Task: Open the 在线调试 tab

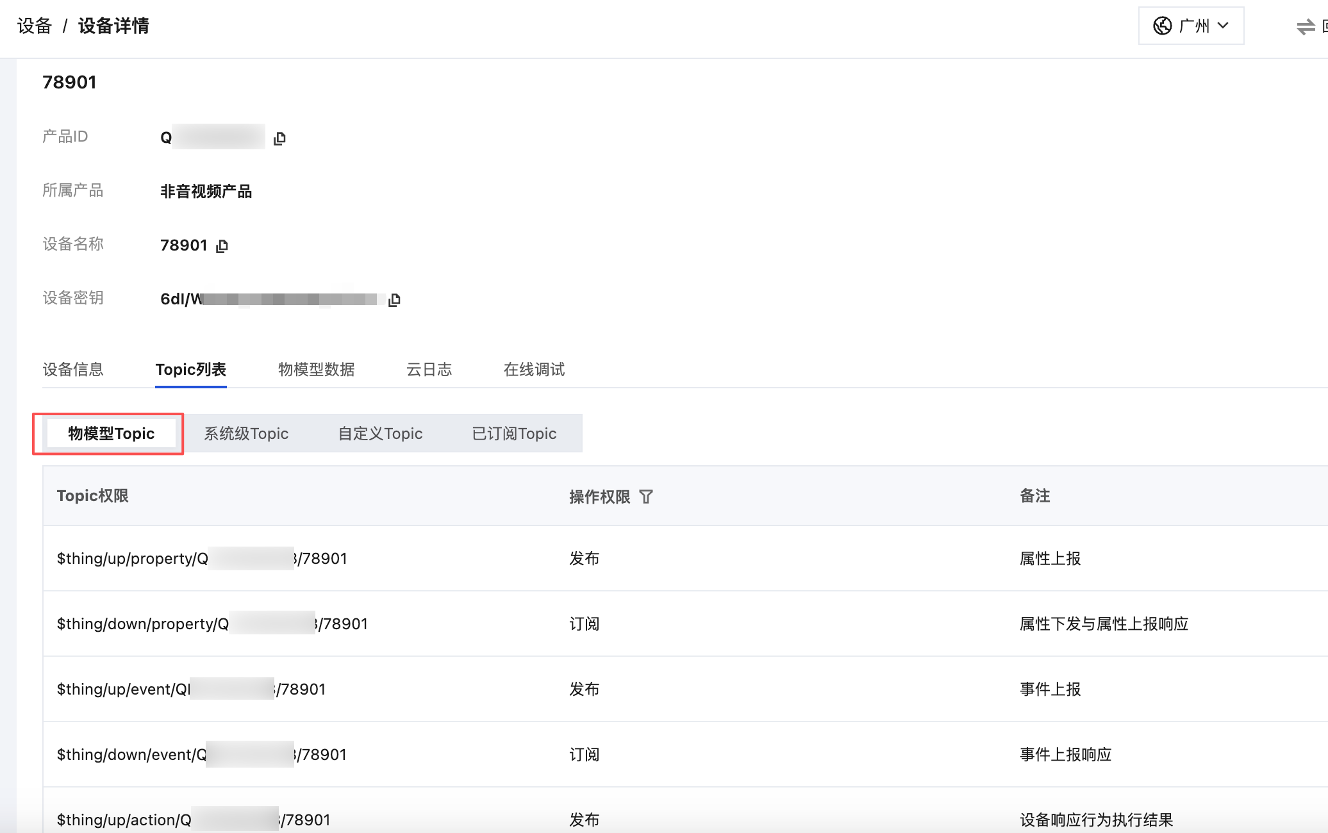Action: coord(534,370)
